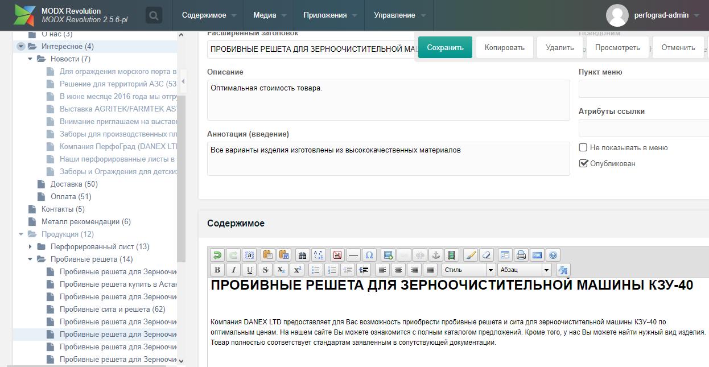Open the HTML source editor icon
Image resolution: width=709 pixels, height=367 pixels.
(537, 255)
